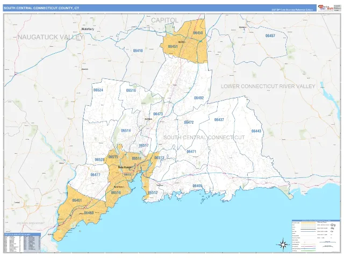This screenshot has height=258, width=344.
Task: Click the publisher logo in the header
Action: (x=326, y=8)
